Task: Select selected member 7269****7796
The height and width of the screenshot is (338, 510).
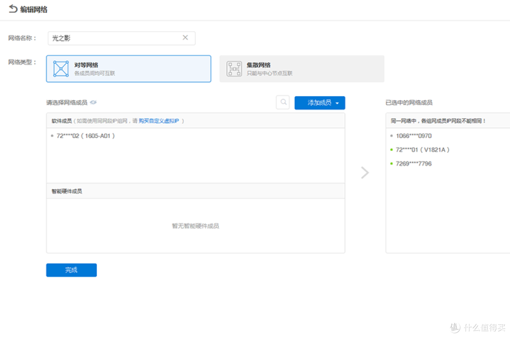Action: click(x=414, y=164)
